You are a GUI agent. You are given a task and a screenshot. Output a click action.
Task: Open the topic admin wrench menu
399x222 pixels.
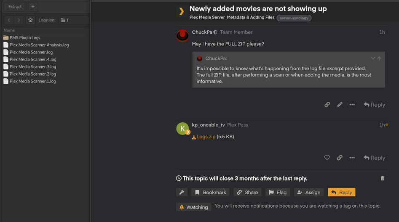182,192
